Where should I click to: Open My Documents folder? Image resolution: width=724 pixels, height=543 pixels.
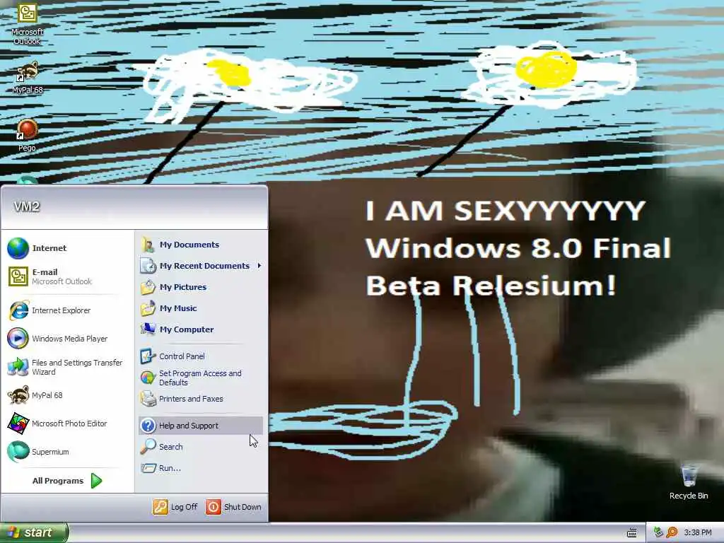[200, 245]
